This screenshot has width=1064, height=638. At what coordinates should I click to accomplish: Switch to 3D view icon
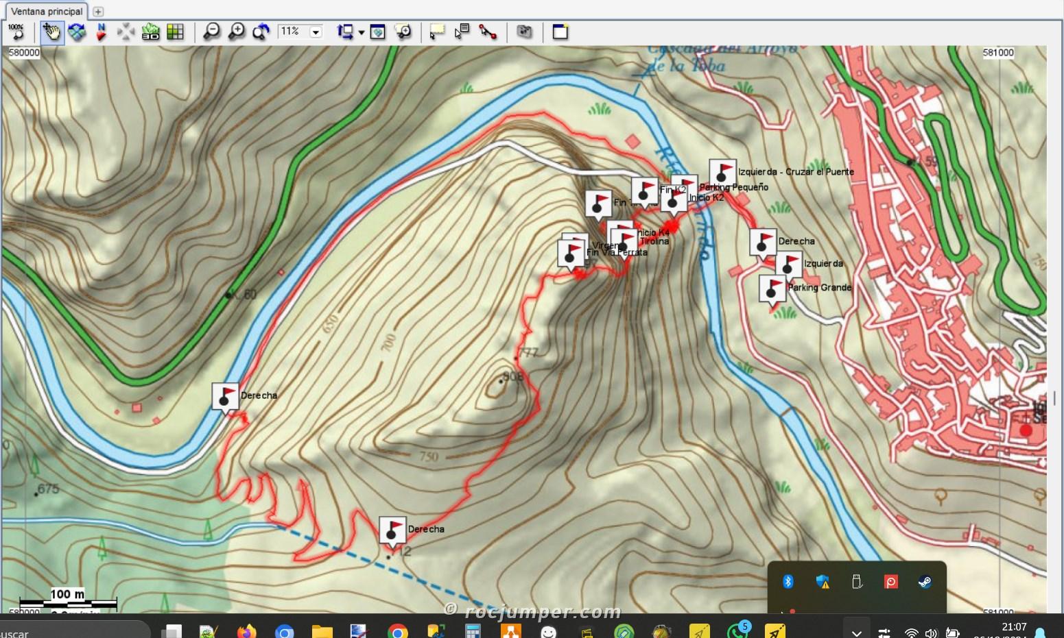coord(150,32)
